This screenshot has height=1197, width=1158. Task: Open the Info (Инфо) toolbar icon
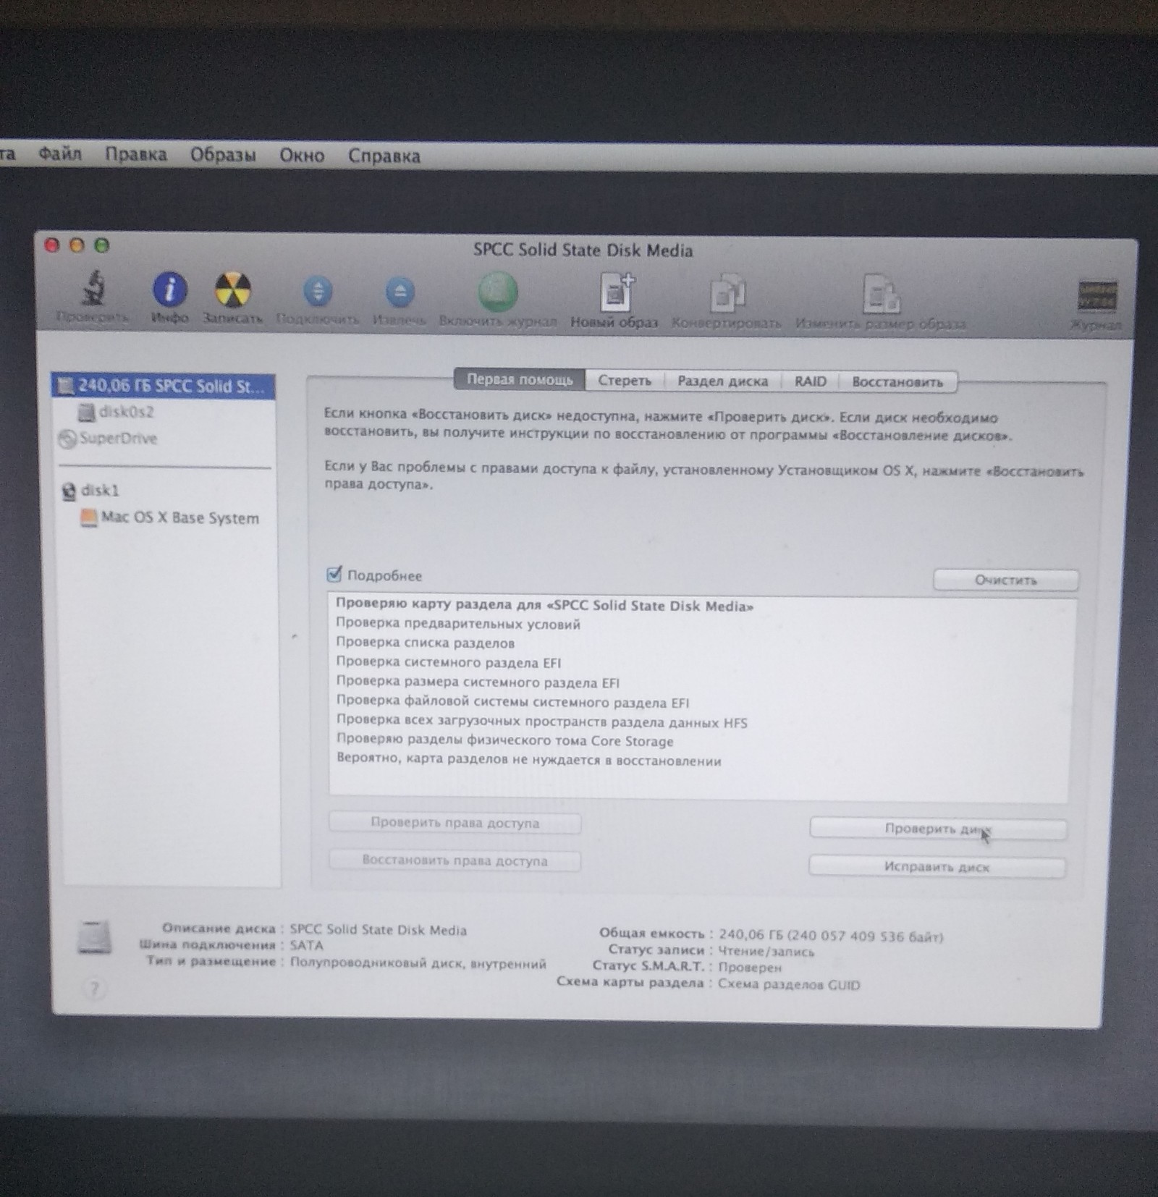169,289
